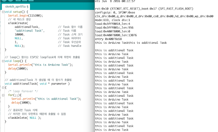This screenshot has width=218, height=132.
Task: Click the "additional Task", string argument
Action: (x=30, y=31)
